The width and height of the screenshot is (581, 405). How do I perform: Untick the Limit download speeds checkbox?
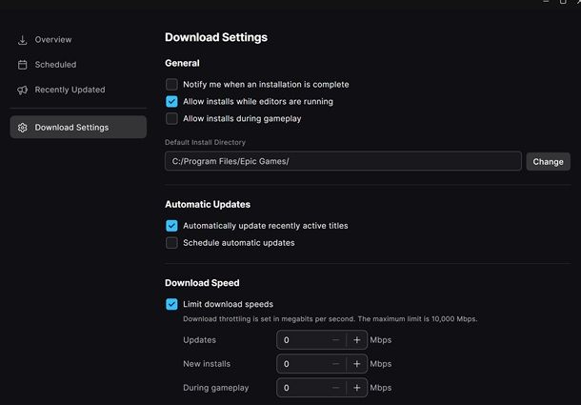point(171,304)
